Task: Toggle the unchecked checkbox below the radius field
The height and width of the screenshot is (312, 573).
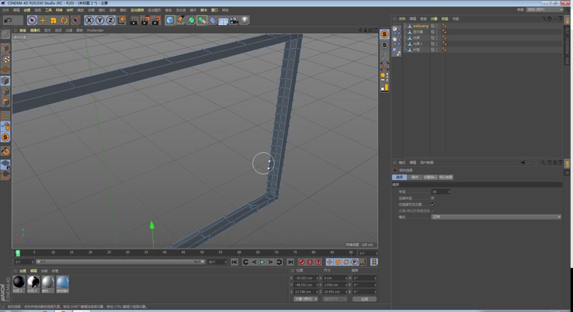Action: [433, 198]
